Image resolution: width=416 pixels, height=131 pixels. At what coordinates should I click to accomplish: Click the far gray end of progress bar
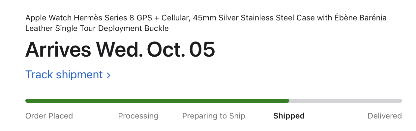click(400, 101)
